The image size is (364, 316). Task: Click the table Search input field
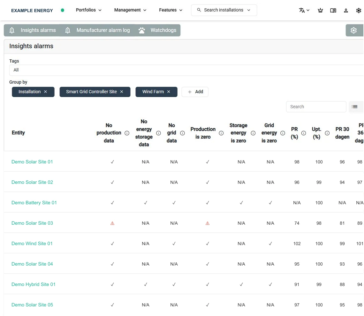pos(316,107)
